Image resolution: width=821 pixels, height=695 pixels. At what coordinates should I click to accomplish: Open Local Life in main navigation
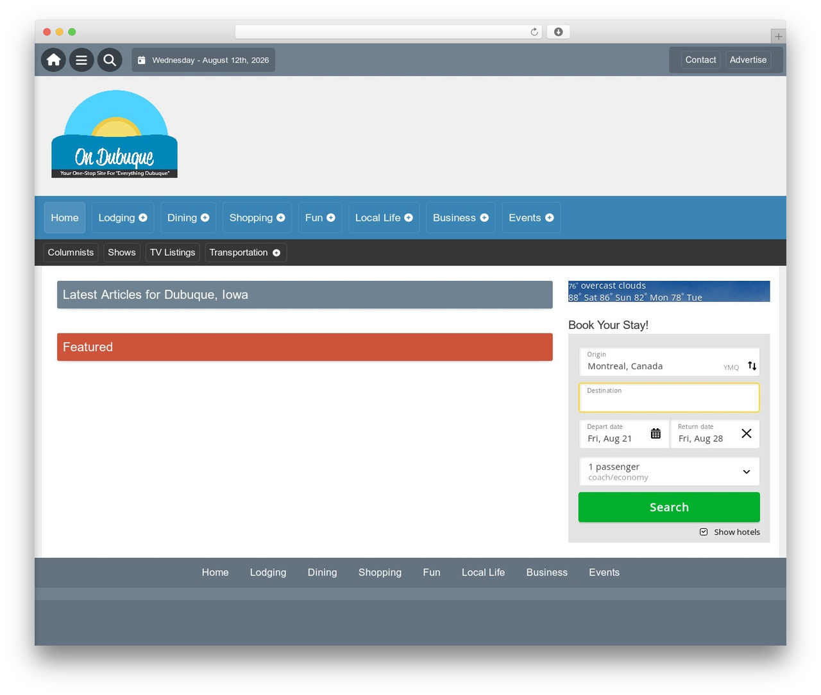(384, 218)
